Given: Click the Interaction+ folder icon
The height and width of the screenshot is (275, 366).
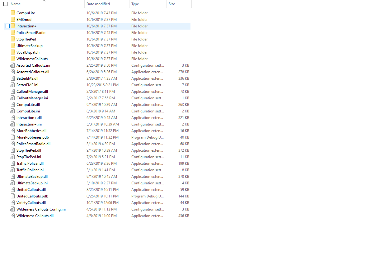Looking at the screenshot, I should tap(13, 26).
